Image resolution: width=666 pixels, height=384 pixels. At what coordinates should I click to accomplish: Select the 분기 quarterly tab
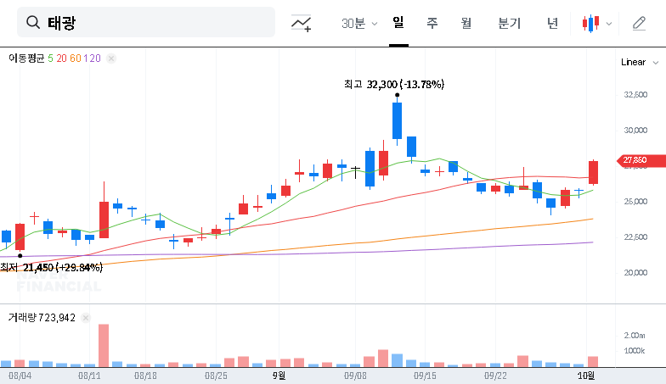[509, 23]
